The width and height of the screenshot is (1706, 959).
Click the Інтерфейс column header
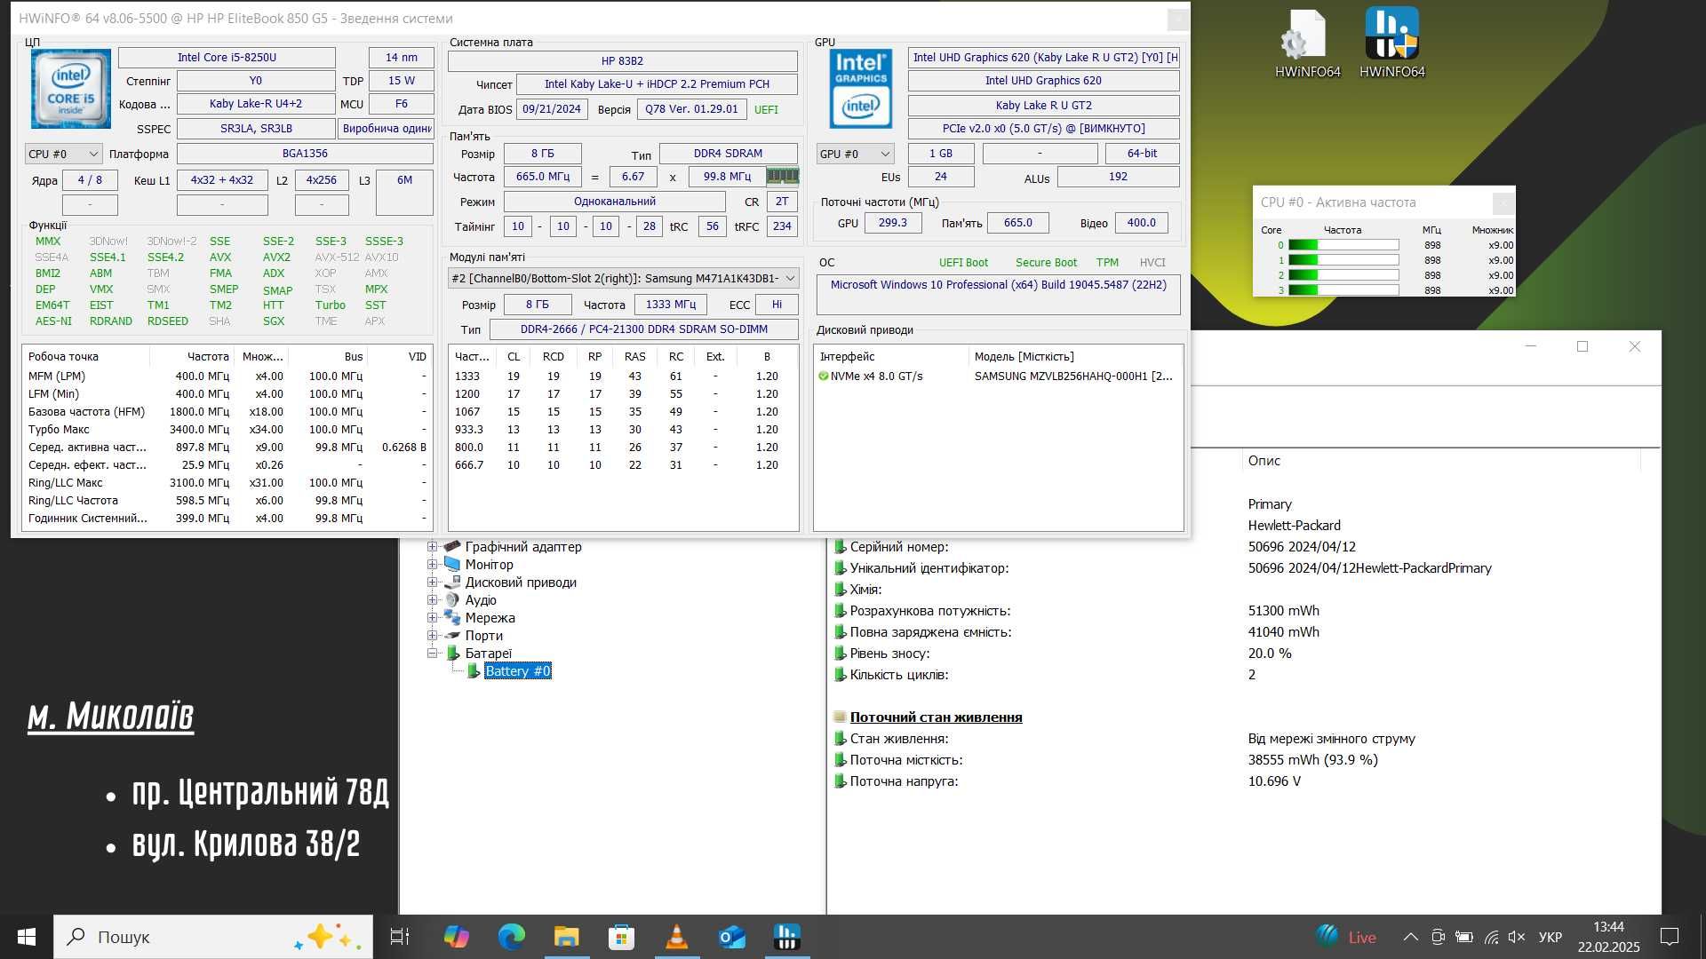pos(891,357)
